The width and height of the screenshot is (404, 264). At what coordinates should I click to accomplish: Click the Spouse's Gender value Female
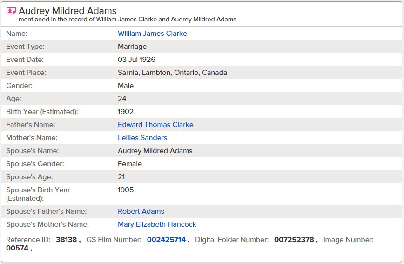coord(129,164)
